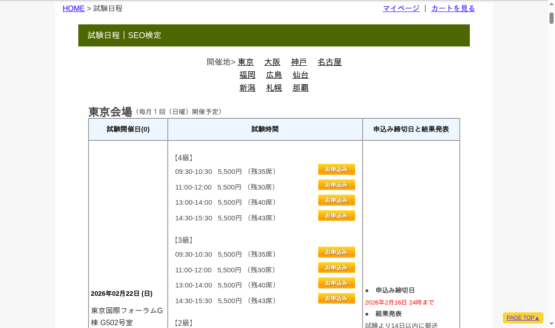555x328 pixels.
Task: Open the HOME page link
Action: [73, 8]
